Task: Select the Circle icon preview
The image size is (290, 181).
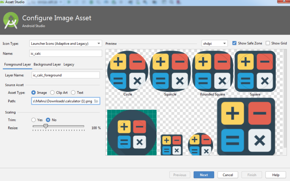Action: tap(127, 71)
